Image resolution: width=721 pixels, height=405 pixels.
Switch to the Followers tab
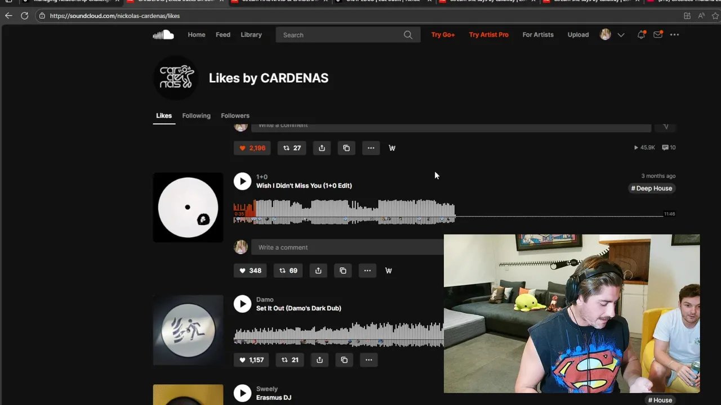[235, 116]
